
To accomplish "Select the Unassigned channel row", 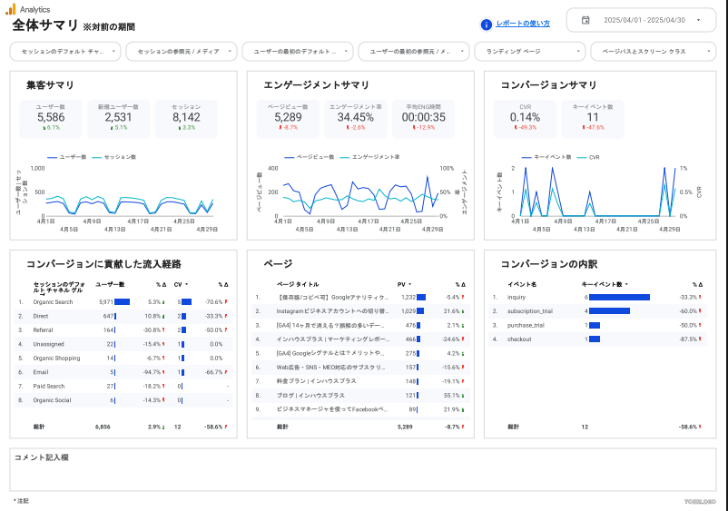I will (x=123, y=344).
